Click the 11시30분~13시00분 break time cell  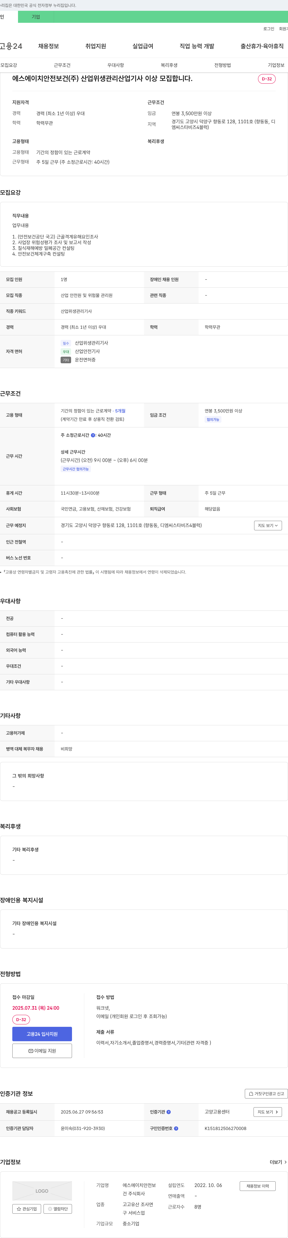pyautogui.click(x=80, y=493)
